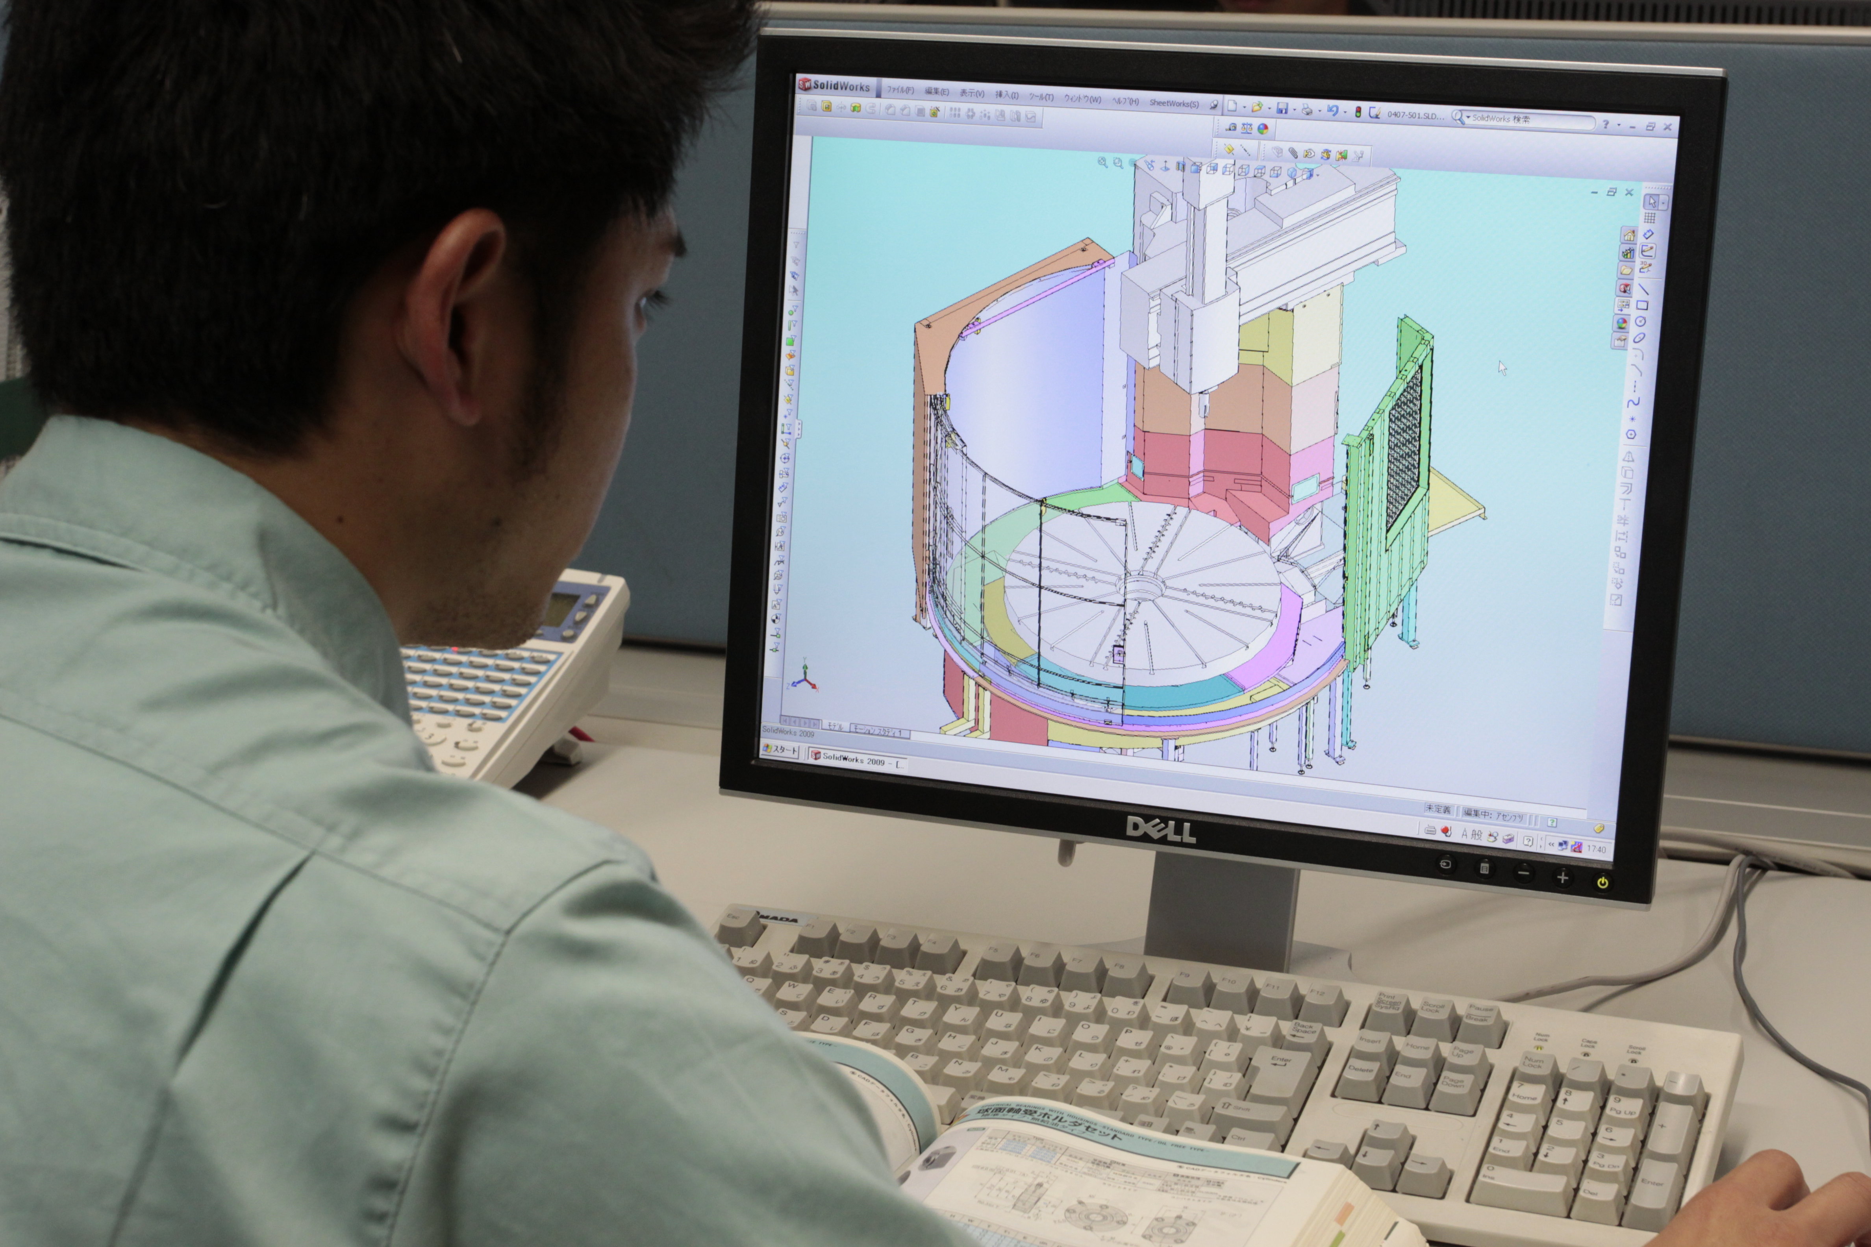
Task: Select the Ellipse sketch tool
Action: 1639,337
